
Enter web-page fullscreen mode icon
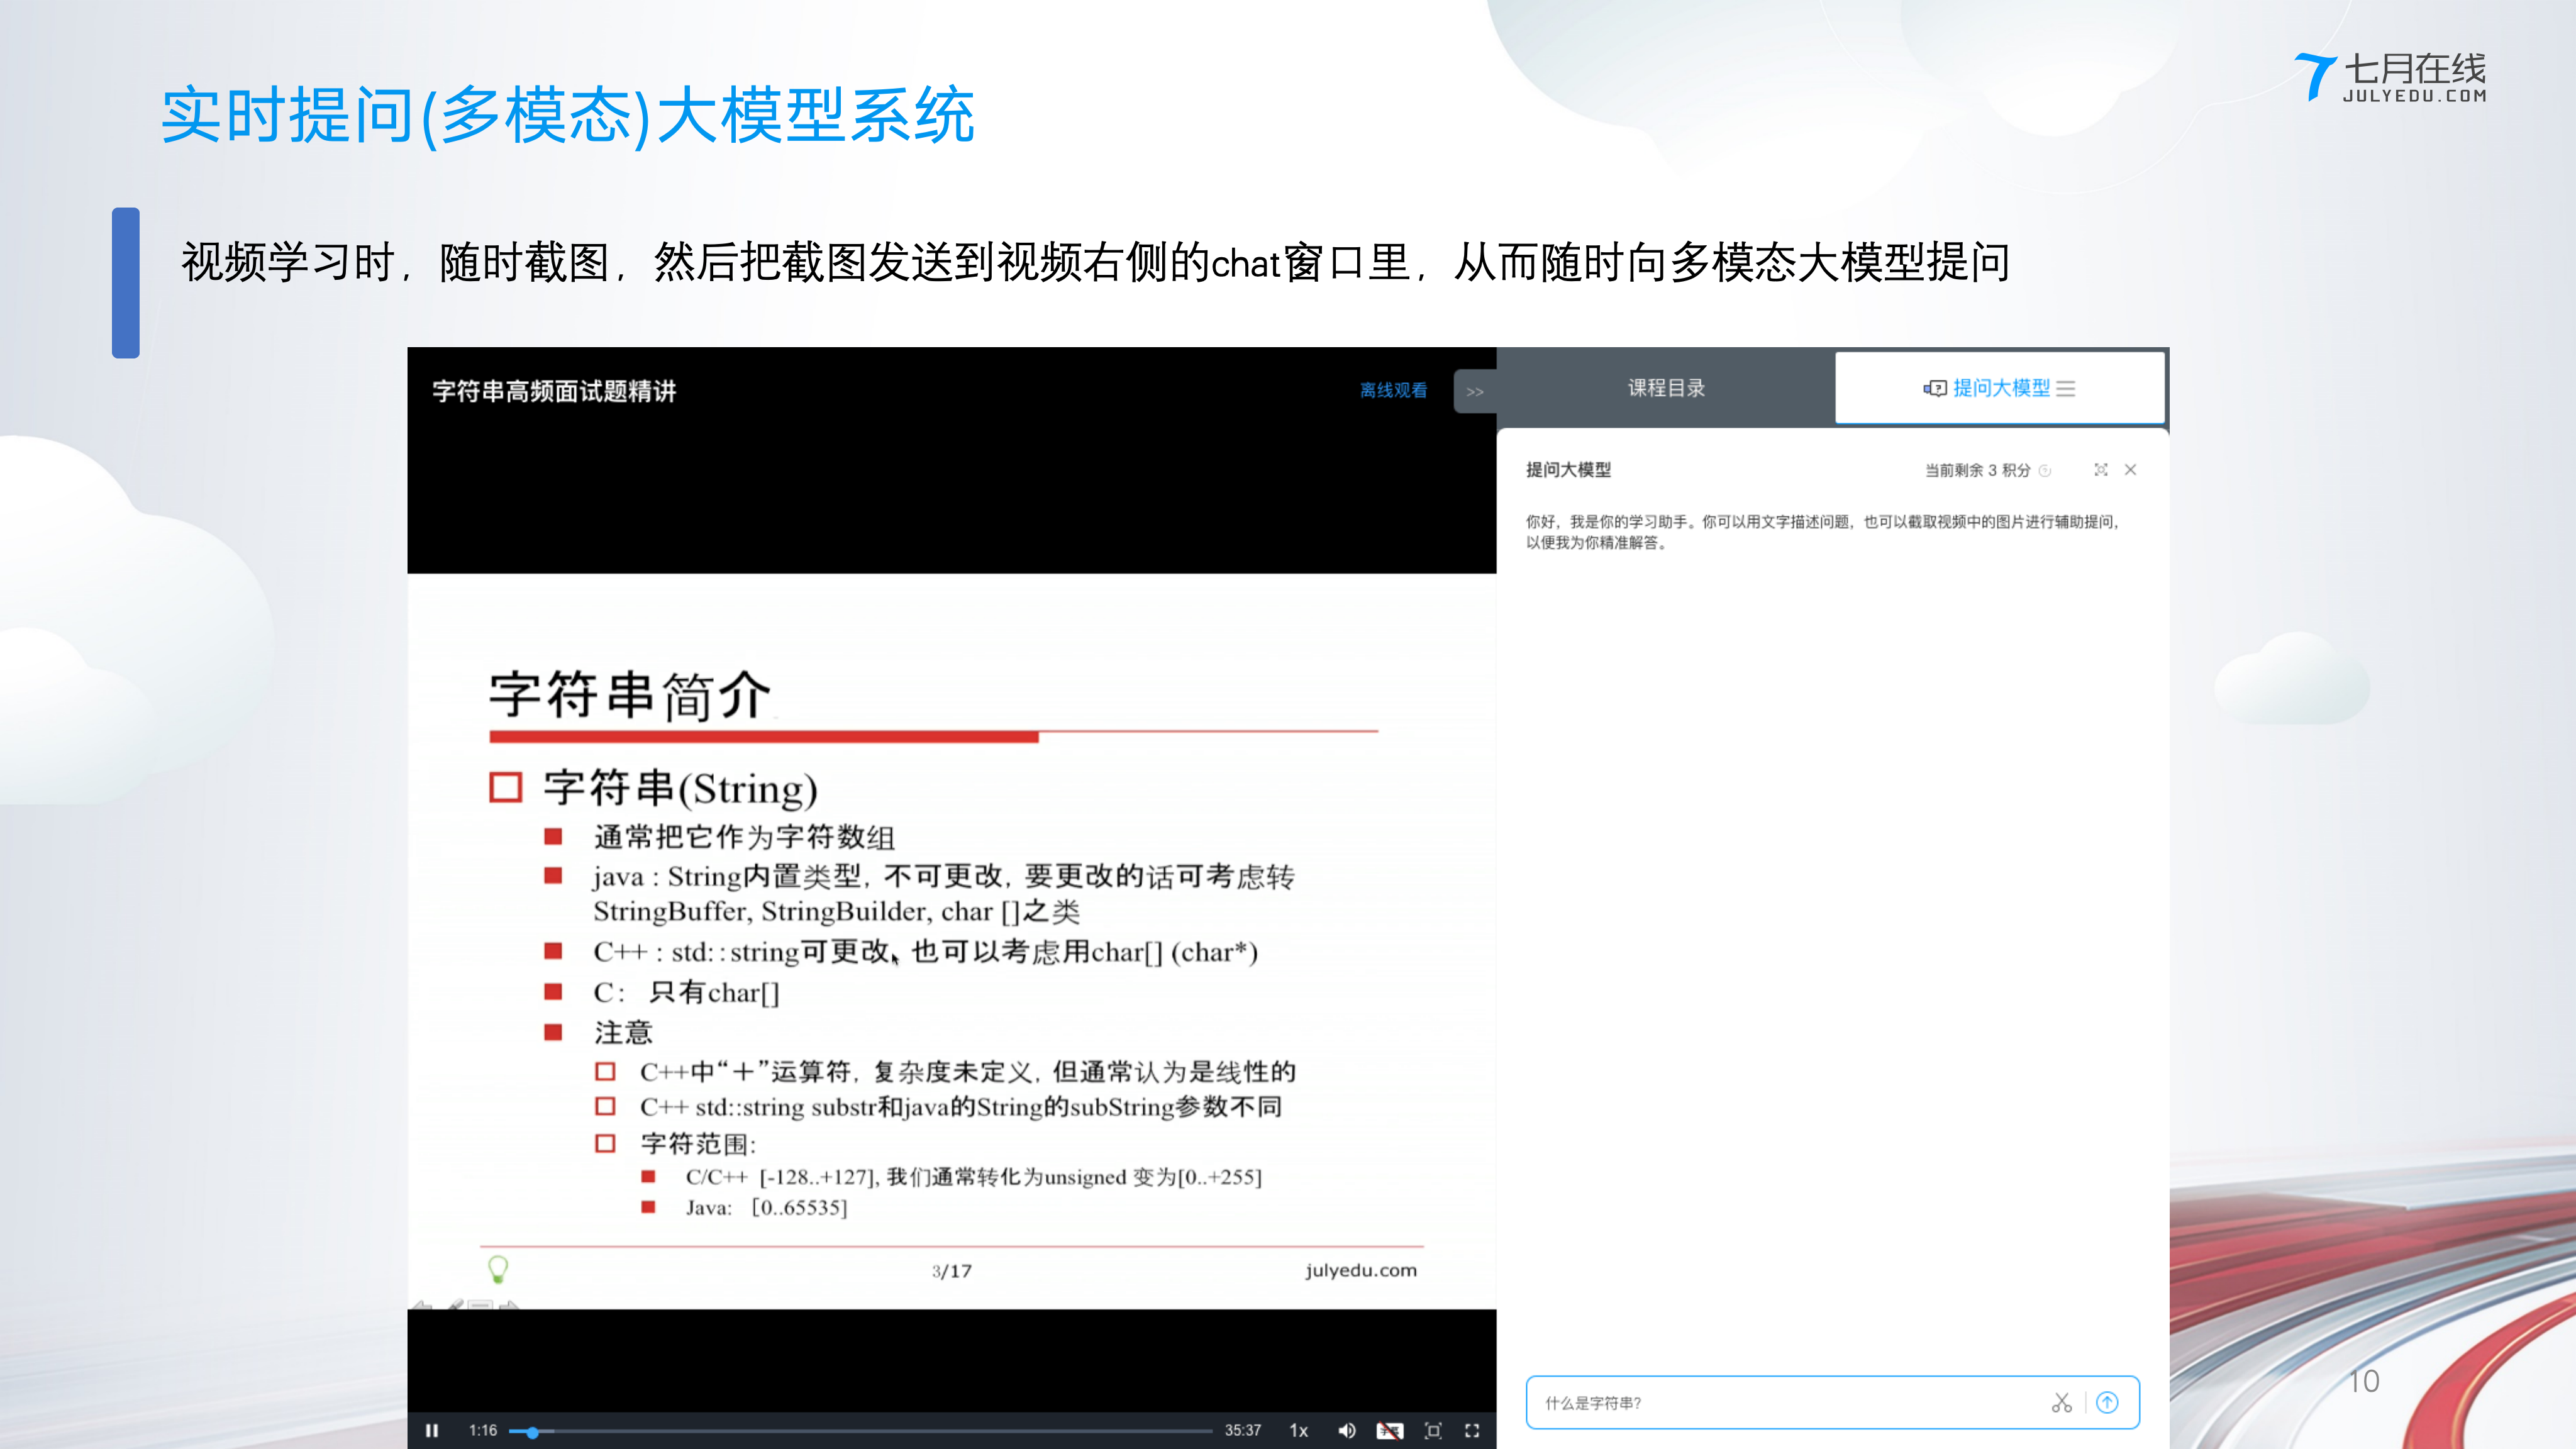(1432, 1430)
